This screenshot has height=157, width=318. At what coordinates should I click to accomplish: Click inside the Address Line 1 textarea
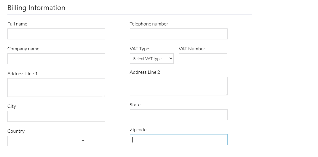(56, 87)
